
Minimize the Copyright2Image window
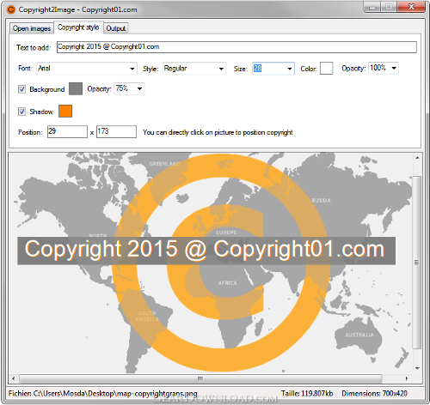tap(372, 7)
